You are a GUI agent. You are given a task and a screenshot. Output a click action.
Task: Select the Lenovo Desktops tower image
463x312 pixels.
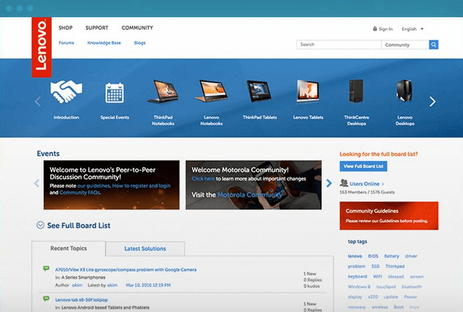pyautogui.click(x=404, y=91)
